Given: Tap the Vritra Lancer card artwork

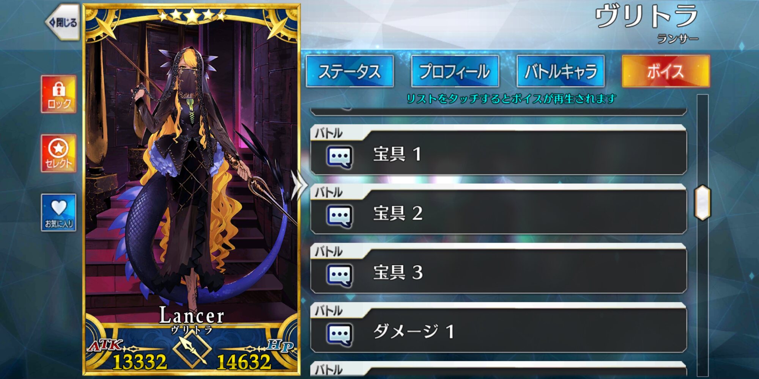Looking at the screenshot, I should coord(192,171).
